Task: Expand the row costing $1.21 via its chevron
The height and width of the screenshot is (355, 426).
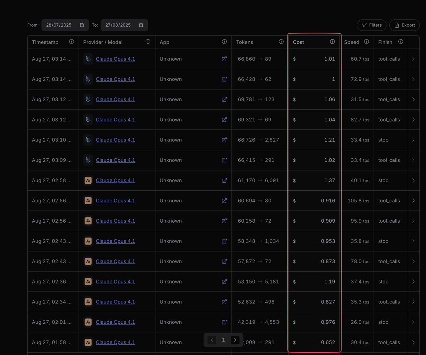Action: (x=413, y=140)
